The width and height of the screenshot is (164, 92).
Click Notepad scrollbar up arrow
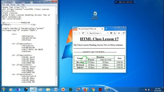point(56,7)
